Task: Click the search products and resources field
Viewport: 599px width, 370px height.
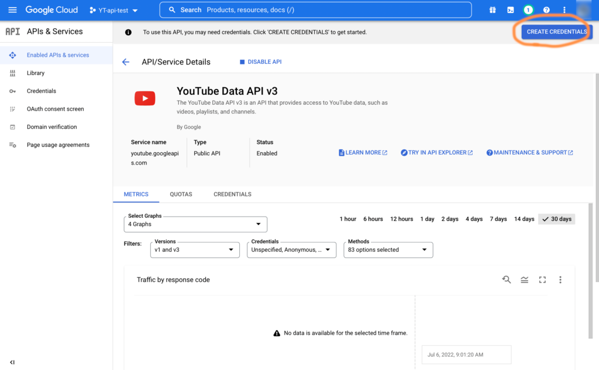Action: tap(316, 10)
